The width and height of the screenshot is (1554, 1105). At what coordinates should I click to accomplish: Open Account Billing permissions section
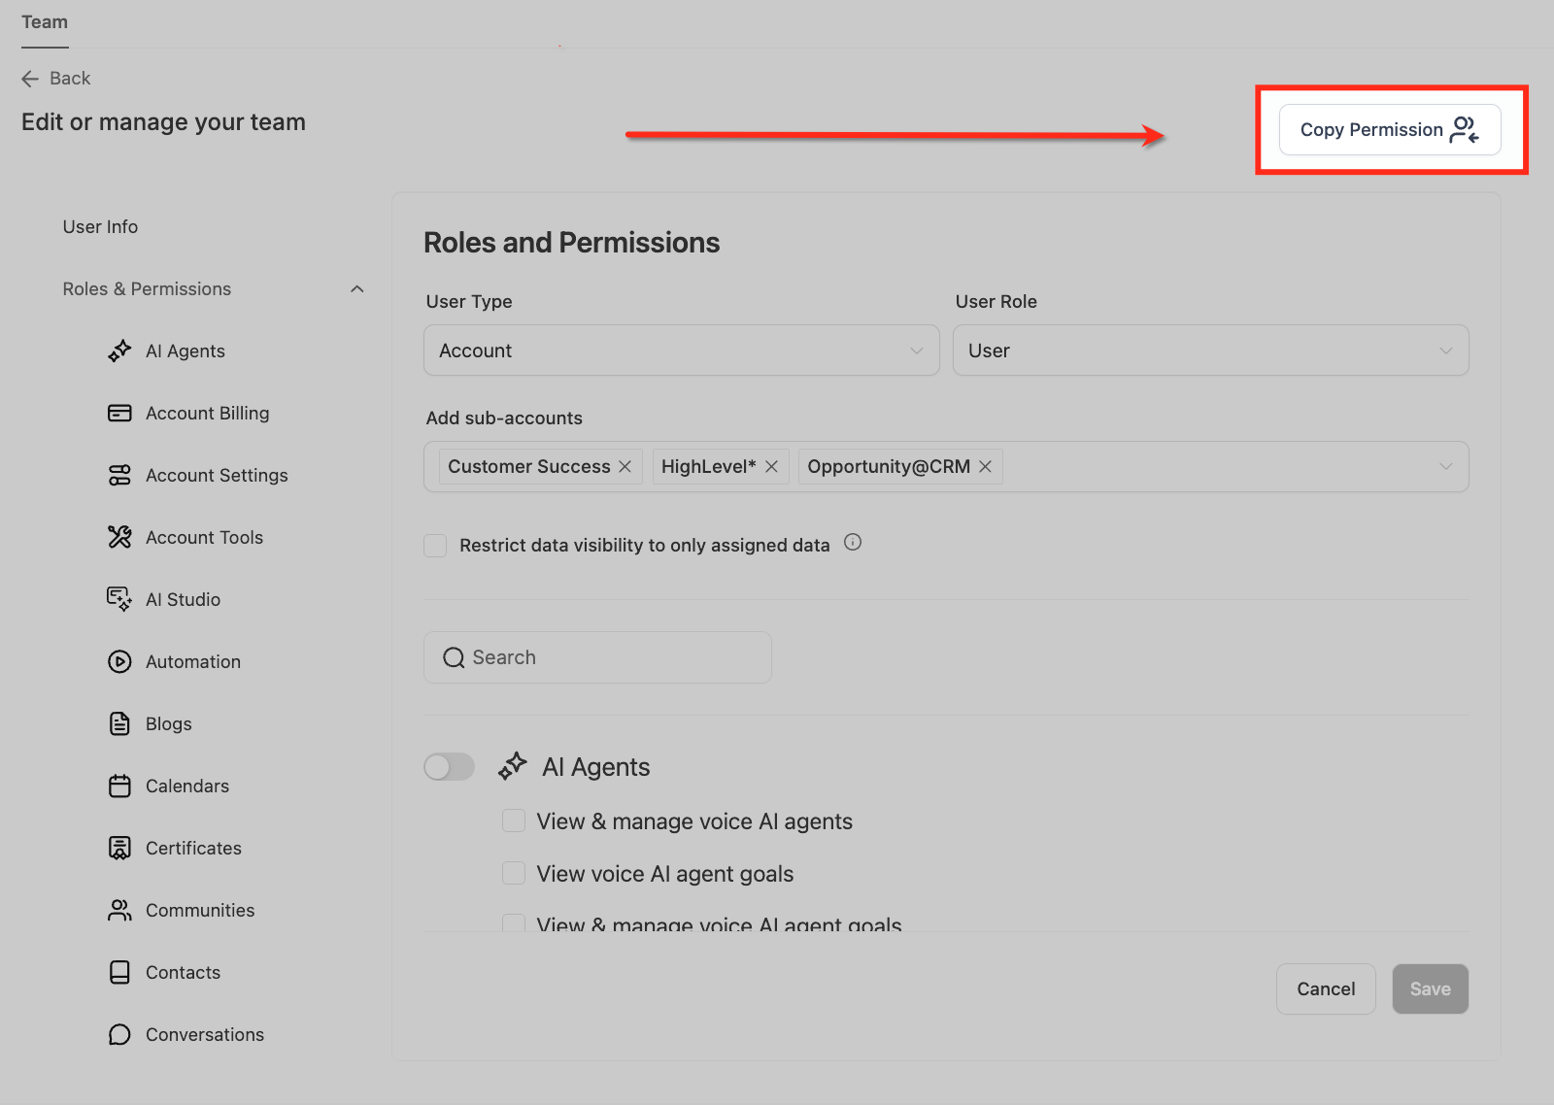point(208,413)
